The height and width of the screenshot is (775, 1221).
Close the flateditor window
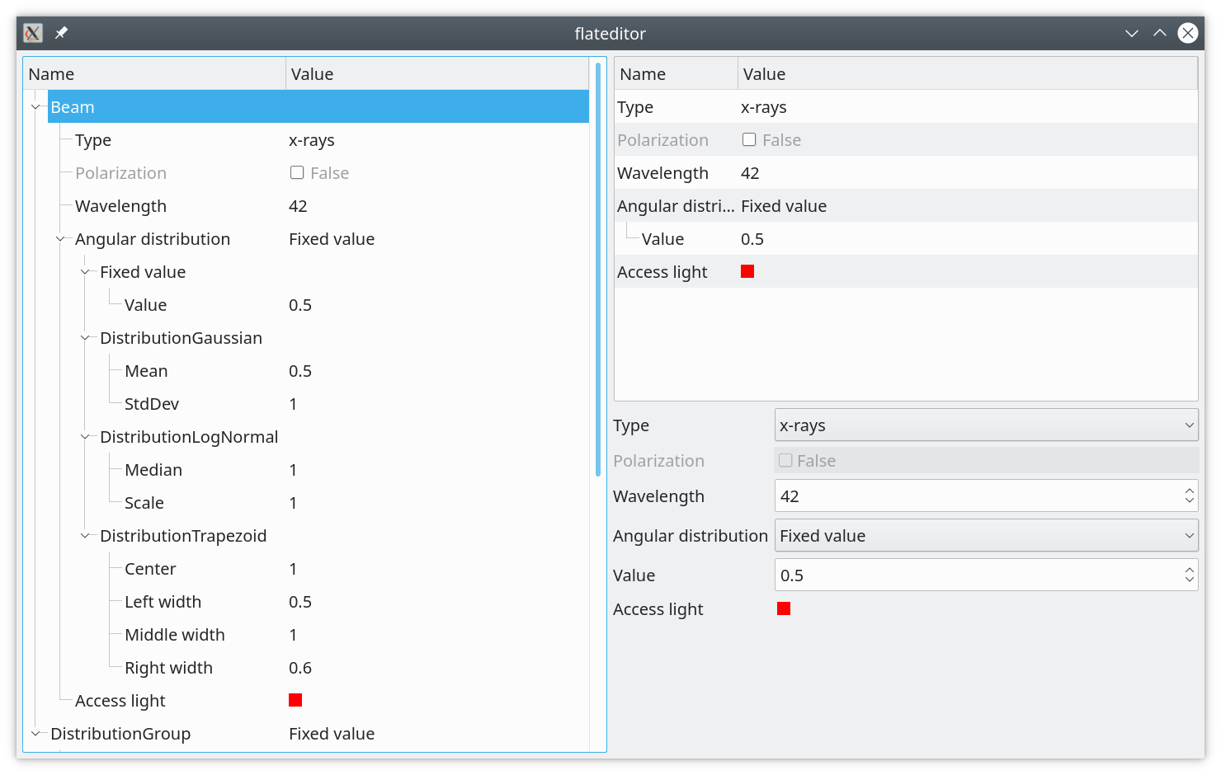[x=1188, y=33]
